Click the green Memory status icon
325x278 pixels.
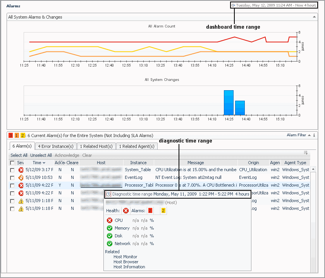tap(109, 228)
